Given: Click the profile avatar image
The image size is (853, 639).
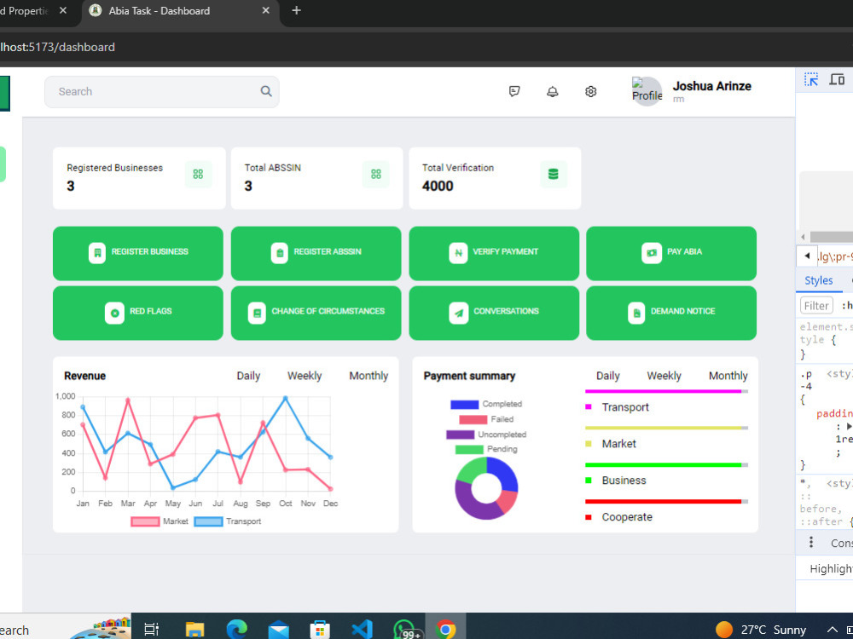Looking at the screenshot, I should coord(647,91).
